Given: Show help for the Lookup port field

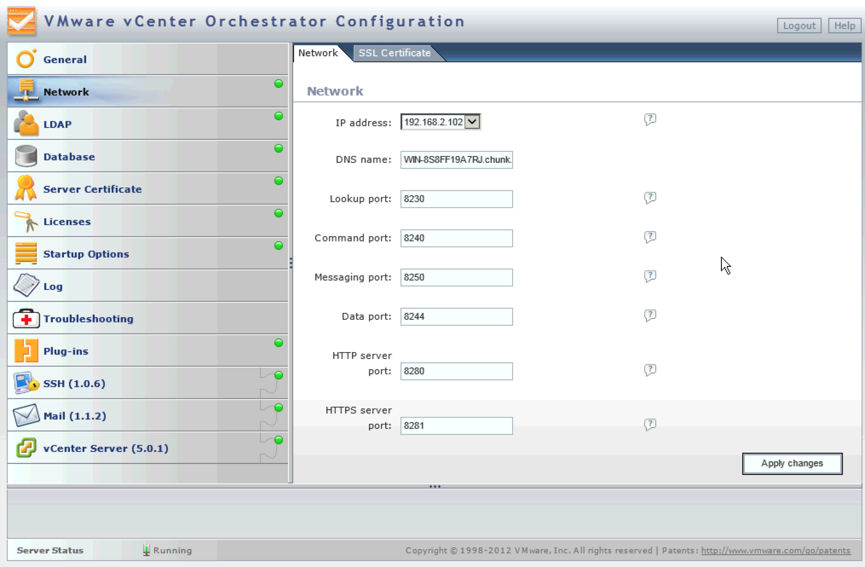Looking at the screenshot, I should pos(650,198).
